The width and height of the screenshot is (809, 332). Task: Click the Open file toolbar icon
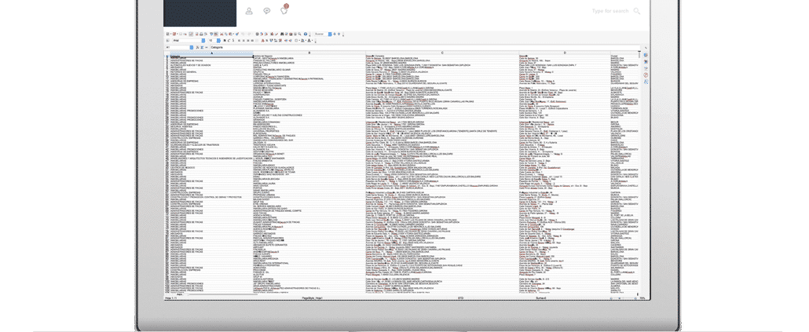[174, 34]
